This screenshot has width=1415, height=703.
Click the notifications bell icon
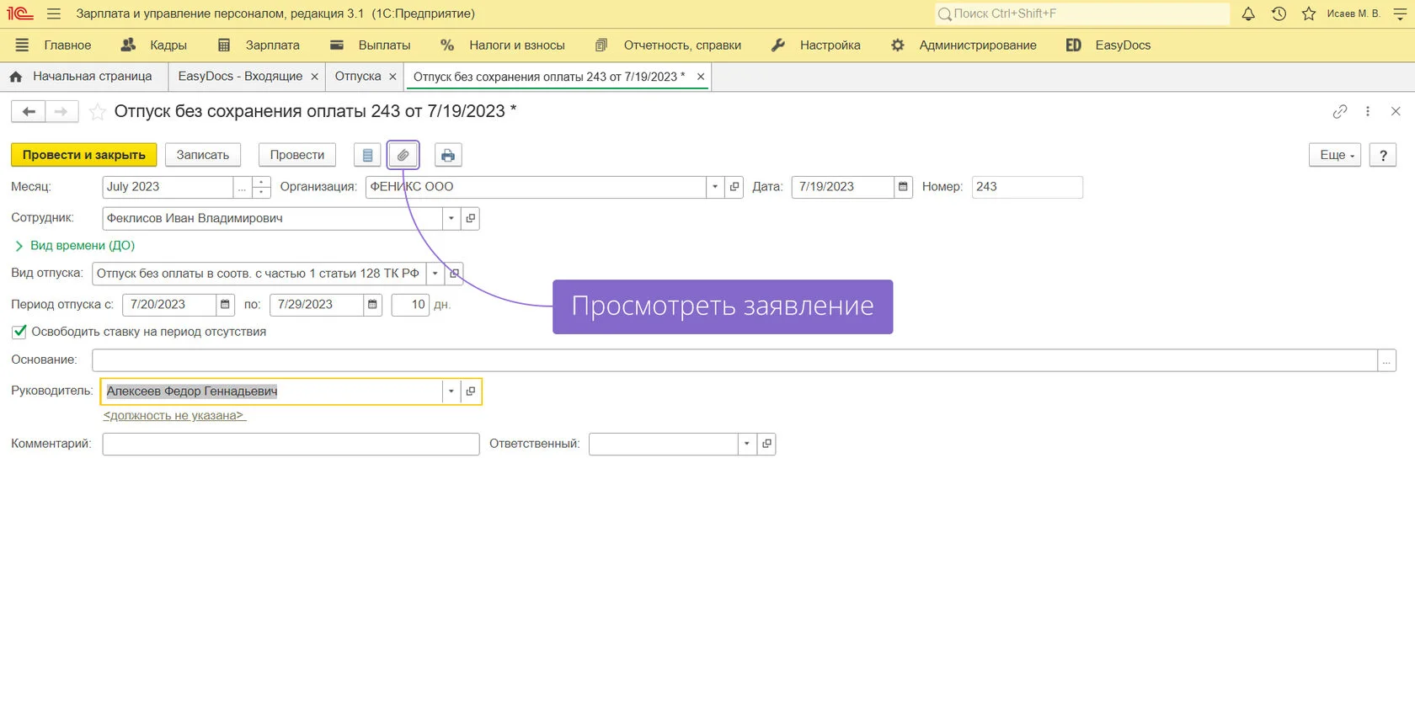[1248, 13]
